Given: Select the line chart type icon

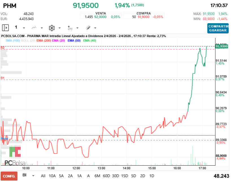Looking at the screenshot, I should point(34,28).
